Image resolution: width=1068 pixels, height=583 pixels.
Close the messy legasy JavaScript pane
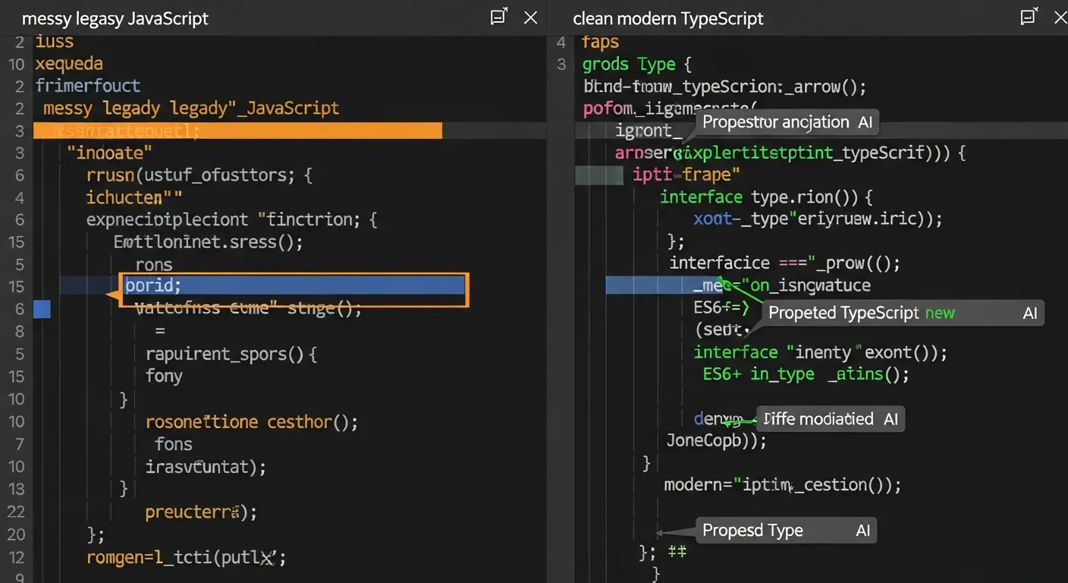pos(530,17)
